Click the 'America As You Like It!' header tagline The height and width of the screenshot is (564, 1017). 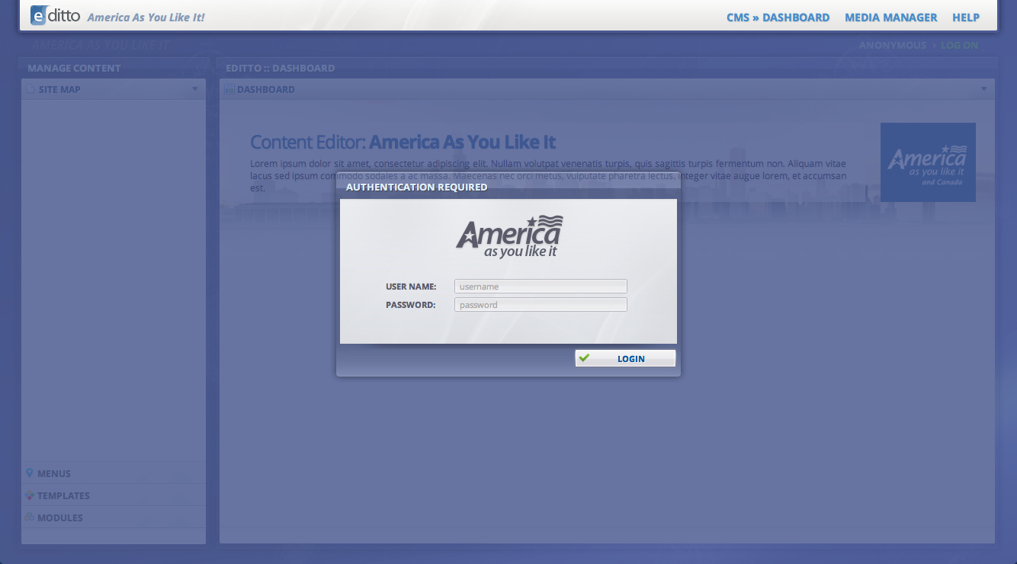(x=146, y=17)
